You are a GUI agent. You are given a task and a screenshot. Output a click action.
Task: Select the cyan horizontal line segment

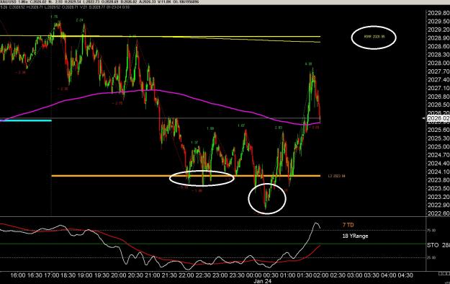coord(26,120)
